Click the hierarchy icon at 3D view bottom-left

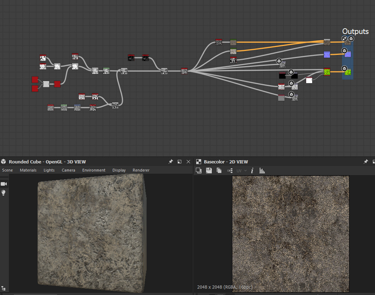[4, 289]
